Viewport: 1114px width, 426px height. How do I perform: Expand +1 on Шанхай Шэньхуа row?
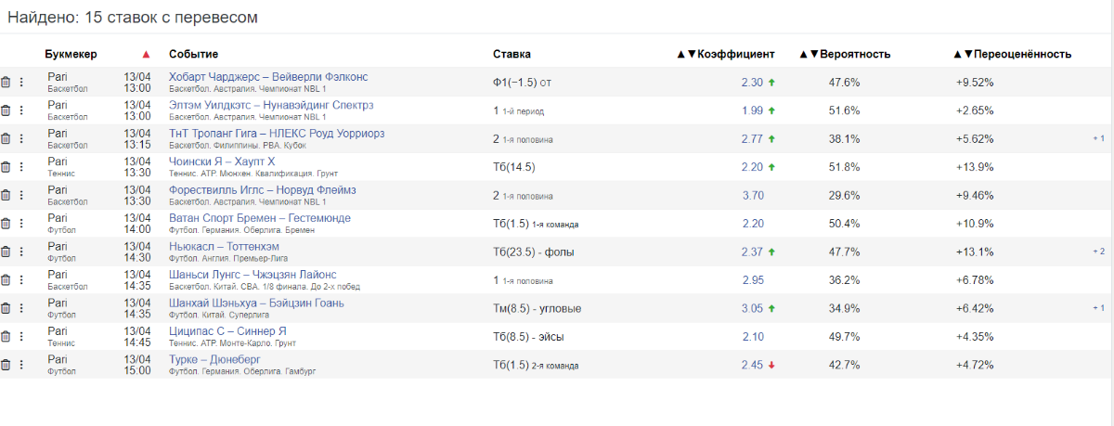(x=1098, y=308)
